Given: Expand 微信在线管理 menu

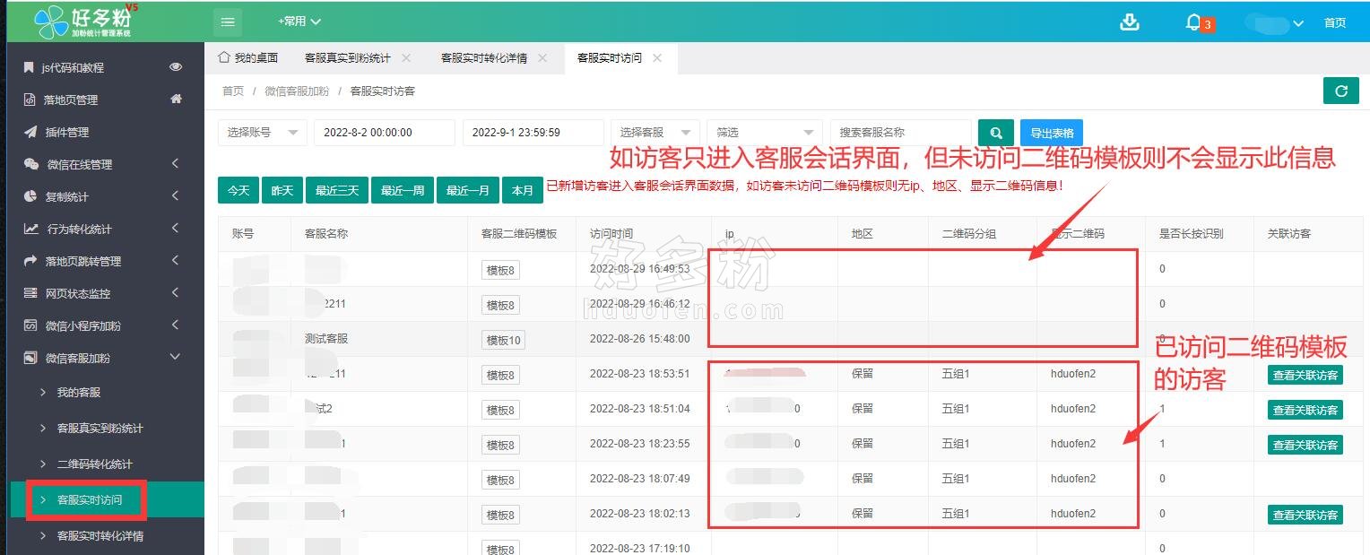Looking at the screenshot, I should click(175, 164).
